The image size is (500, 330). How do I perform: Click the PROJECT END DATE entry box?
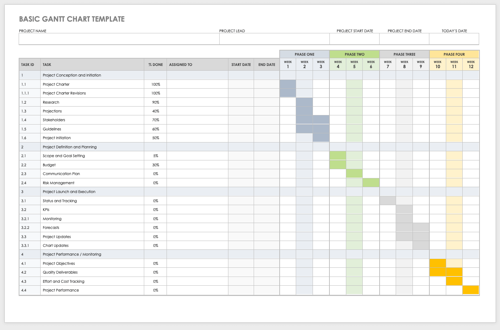[404, 39]
